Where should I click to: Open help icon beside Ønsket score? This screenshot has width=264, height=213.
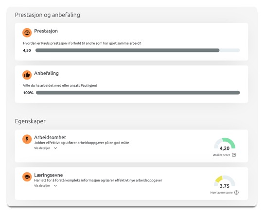tap(234, 155)
